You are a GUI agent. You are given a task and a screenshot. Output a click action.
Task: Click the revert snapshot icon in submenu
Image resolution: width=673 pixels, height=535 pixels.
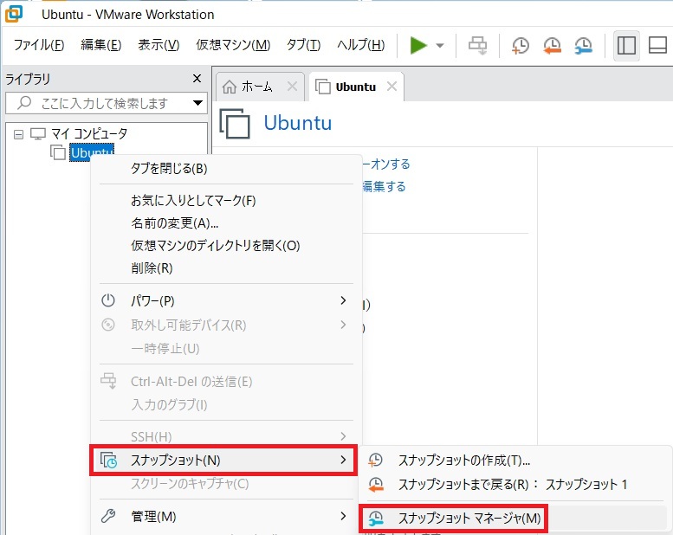[x=376, y=485]
